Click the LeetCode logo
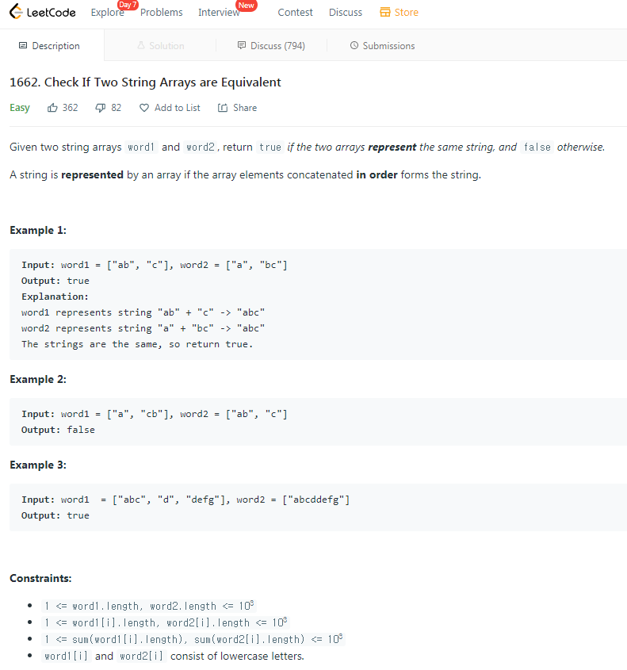This screenshot has height=670, width=627. [42, 12]
